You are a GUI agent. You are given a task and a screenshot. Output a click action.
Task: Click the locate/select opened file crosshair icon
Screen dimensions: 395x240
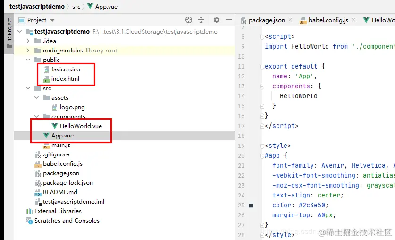pos(188,20)
